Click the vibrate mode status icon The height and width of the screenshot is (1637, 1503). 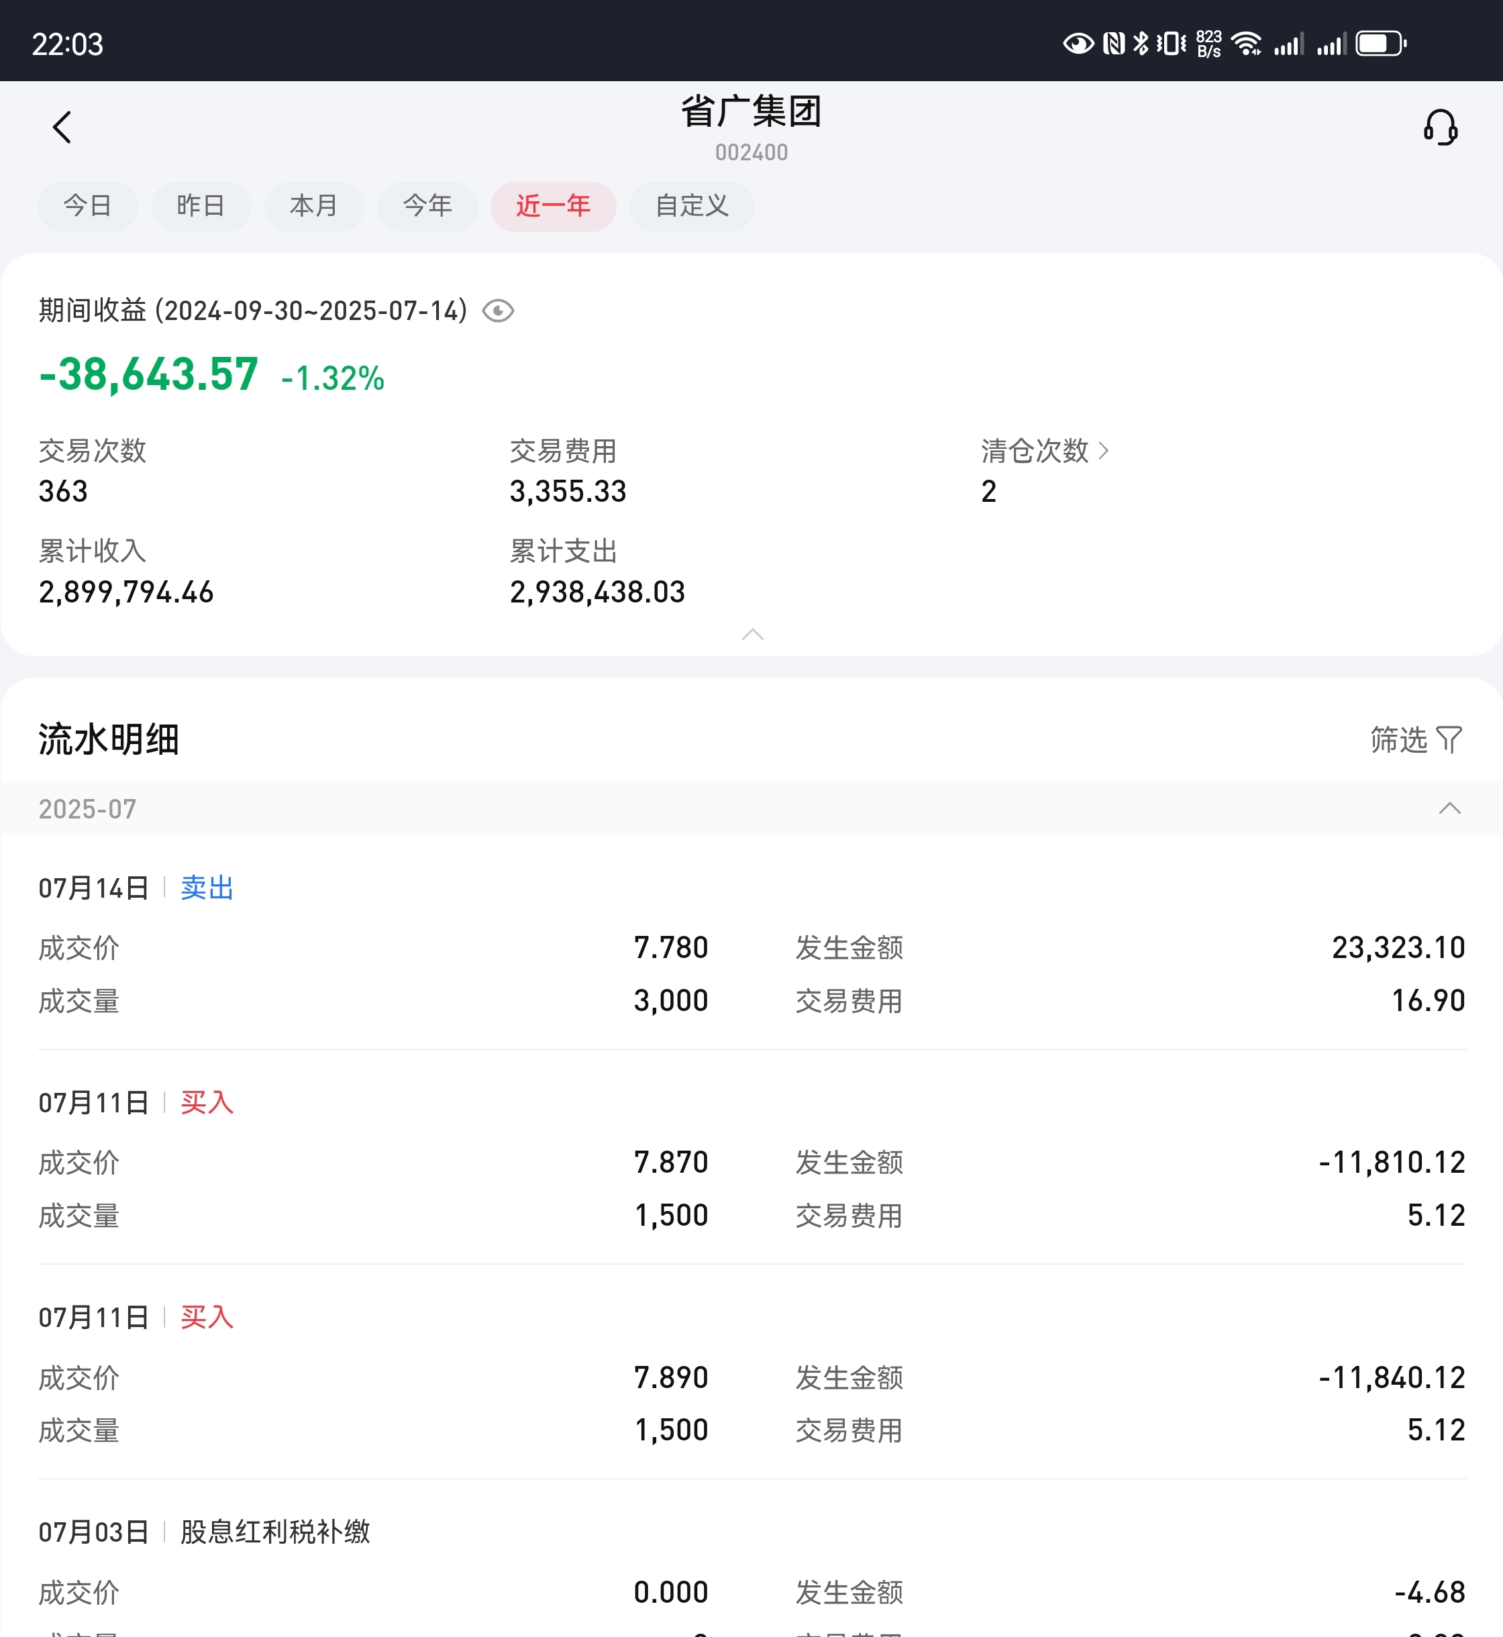tap(1171, 43)
